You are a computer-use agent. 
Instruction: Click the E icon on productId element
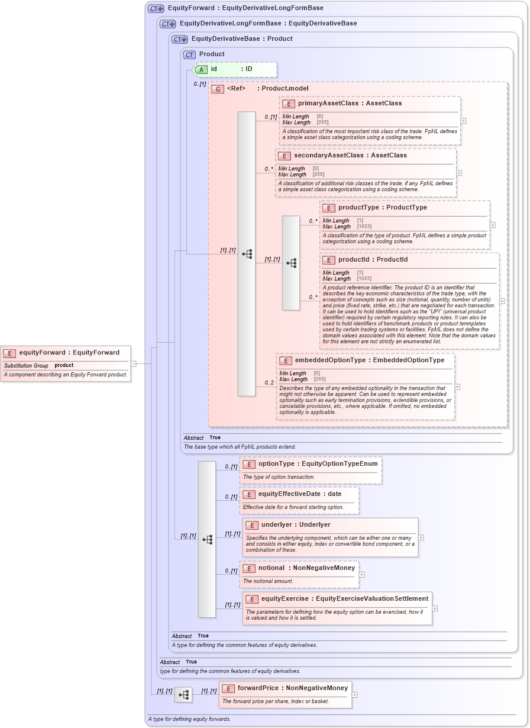pyautogui.click(x=329, y=260)
